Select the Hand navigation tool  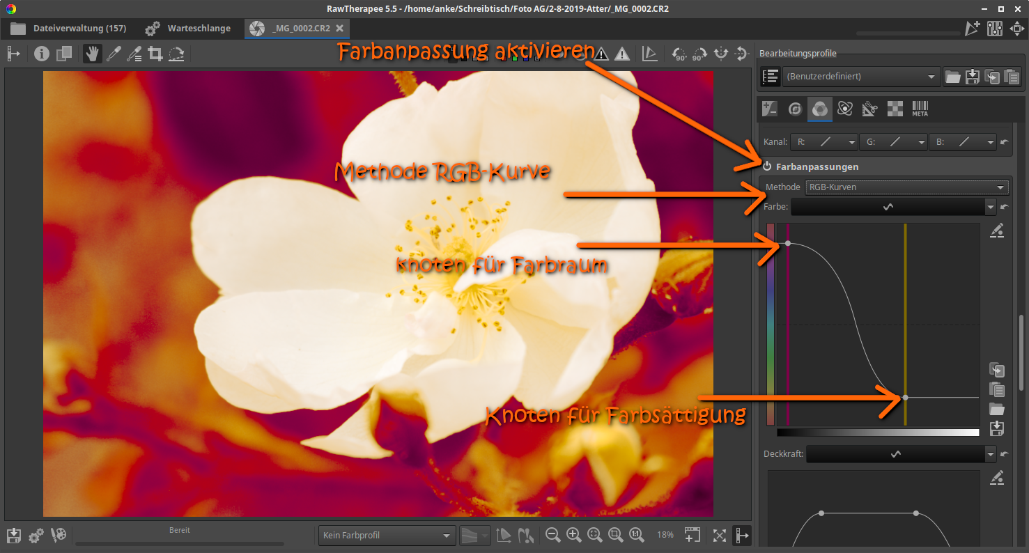coord(91,54)
